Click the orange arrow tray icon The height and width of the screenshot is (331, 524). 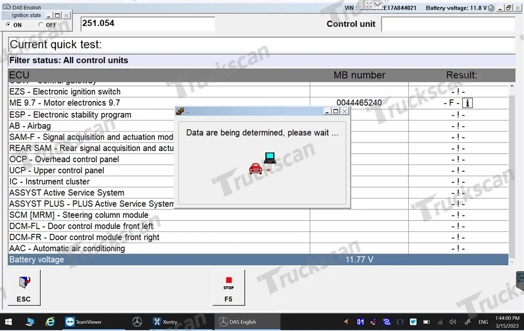click(346, 322)
